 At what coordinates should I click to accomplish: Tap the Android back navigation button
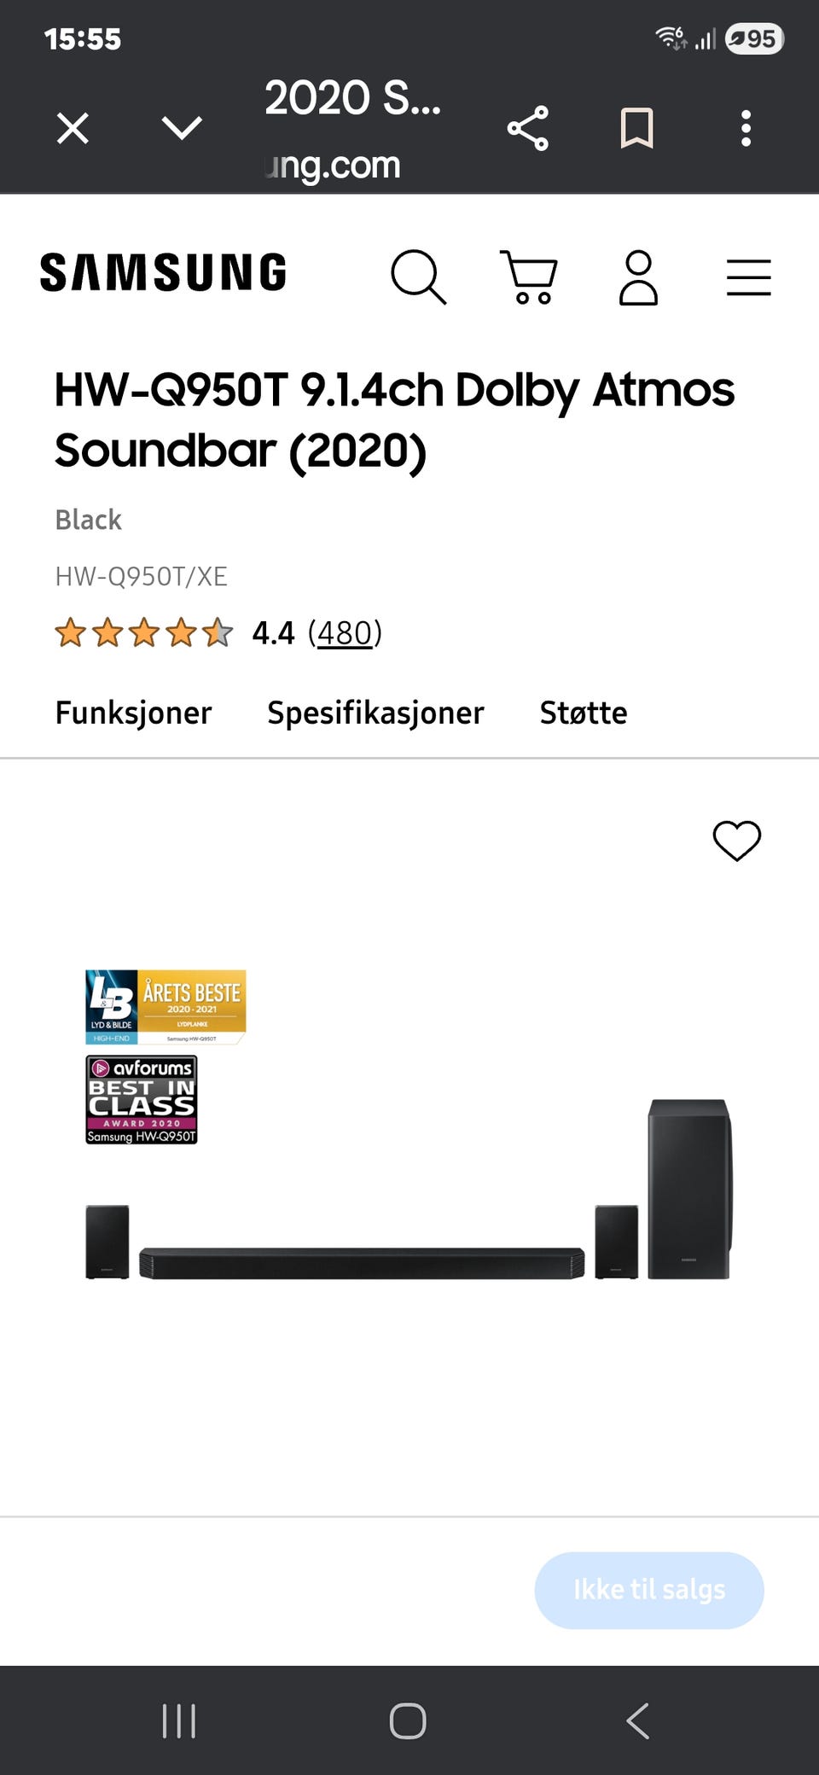point(638,1720)
